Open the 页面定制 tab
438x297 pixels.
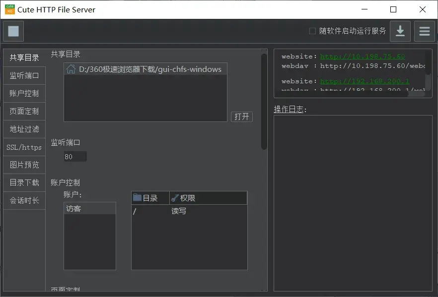pyautogui.click(x=24, y=111)
